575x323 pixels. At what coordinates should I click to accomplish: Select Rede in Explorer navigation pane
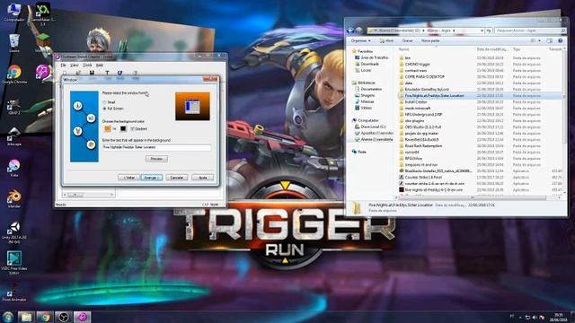(359, 152)
